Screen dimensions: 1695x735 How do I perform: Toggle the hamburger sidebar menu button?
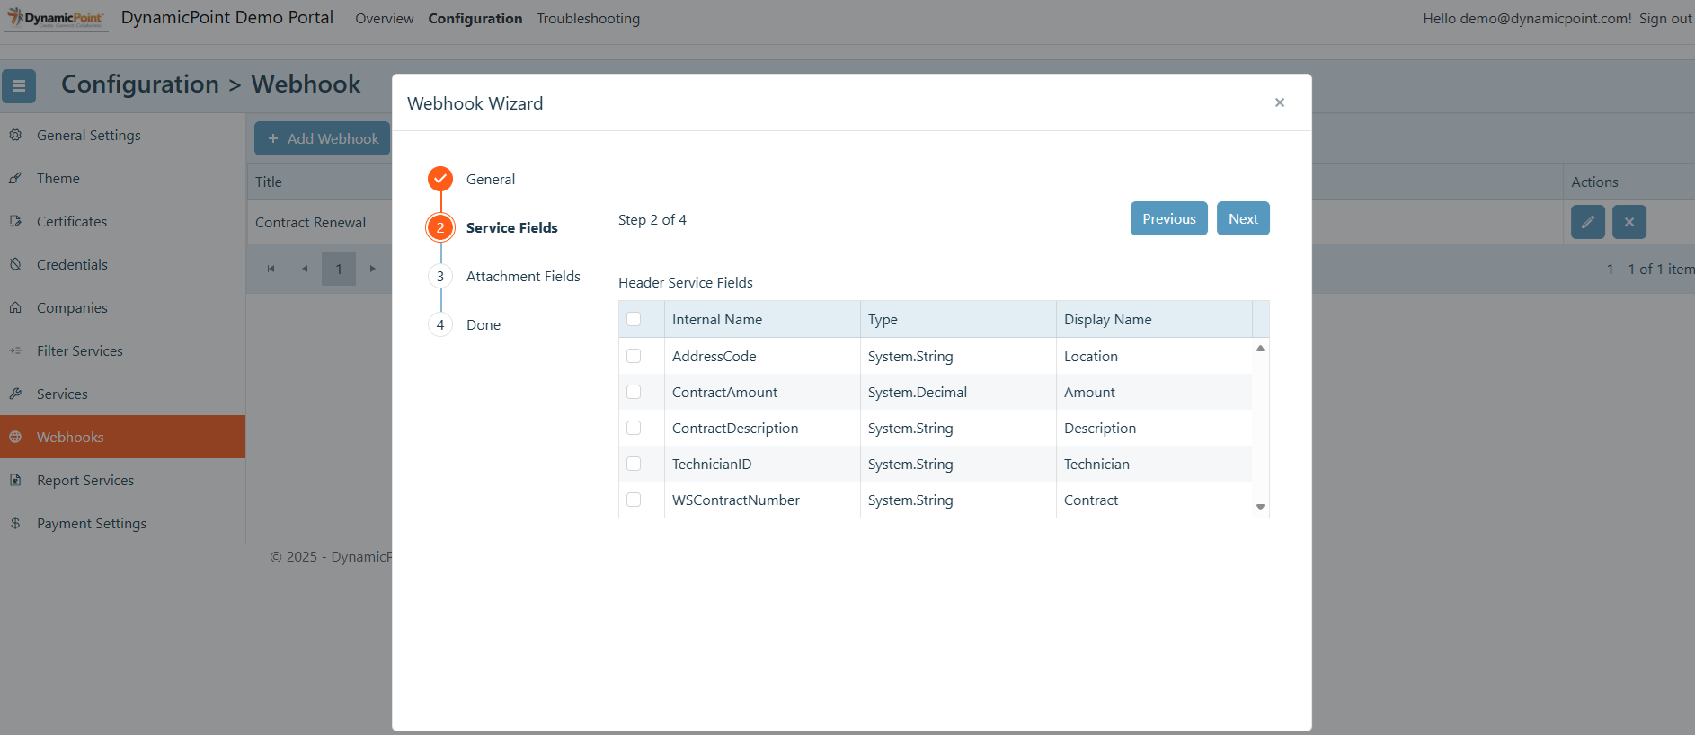click(x=19, y=86)
